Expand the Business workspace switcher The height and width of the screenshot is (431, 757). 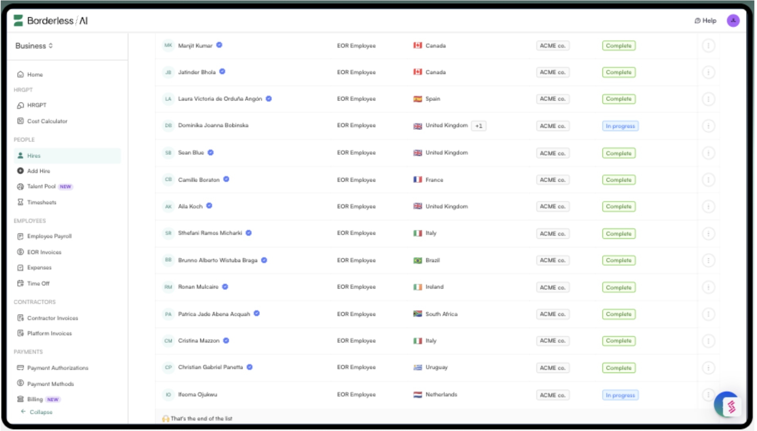click(x=34, y=46)
